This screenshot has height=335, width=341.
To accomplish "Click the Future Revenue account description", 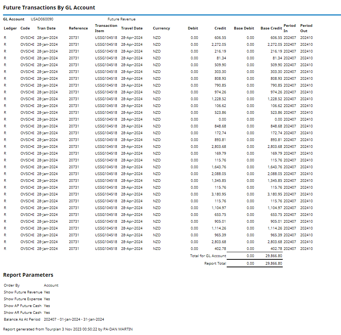I will (121, 19).
